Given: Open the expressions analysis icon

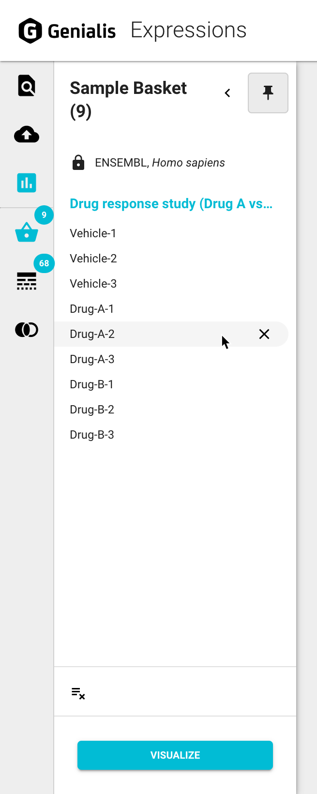Looking at the screenshot, I should [x=26, y=183].
